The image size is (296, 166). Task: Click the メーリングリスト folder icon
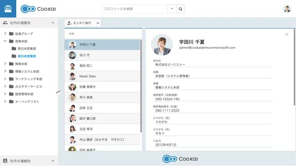point(11,101)
